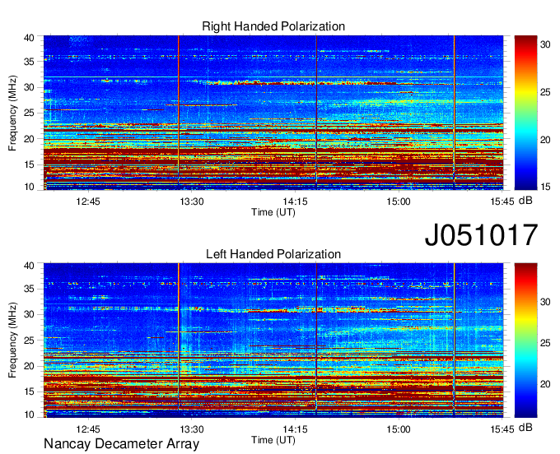560x454 pixels.
Task: Click the Left Handed Polarization spectrogram plot
Action: (273, 340)
